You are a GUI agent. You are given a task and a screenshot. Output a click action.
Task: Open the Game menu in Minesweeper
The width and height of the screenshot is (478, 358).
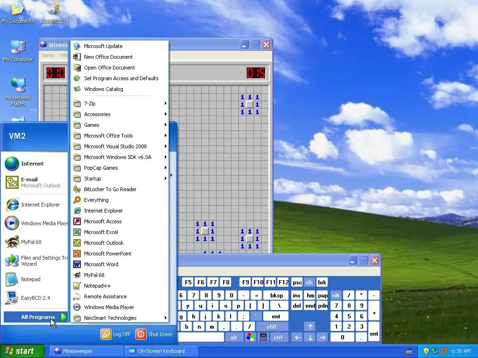tap(48, 55)
